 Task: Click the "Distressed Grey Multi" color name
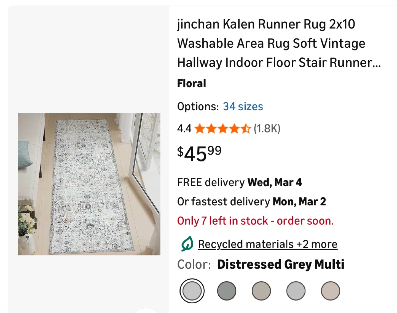coord(281,265)
